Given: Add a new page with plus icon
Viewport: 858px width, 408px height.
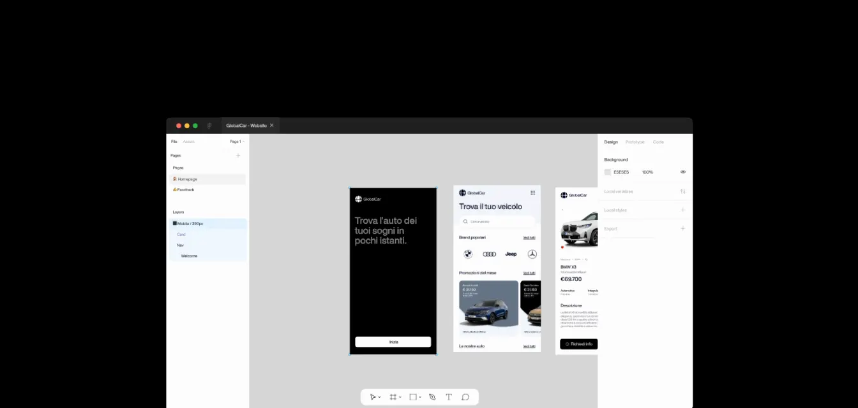Looking at the screenshot, I should click(x=238, y=155).
